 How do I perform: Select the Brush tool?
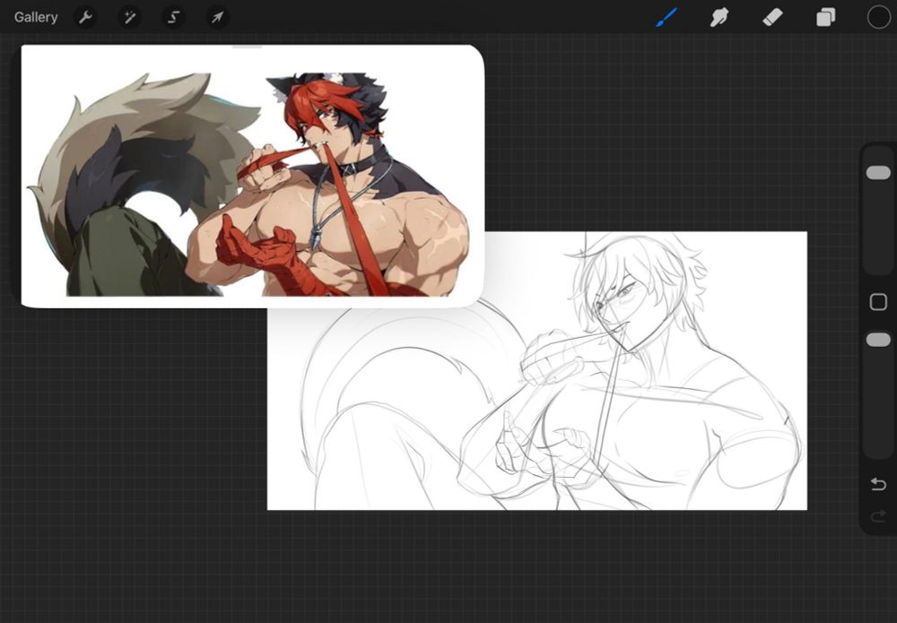(666, 17)
